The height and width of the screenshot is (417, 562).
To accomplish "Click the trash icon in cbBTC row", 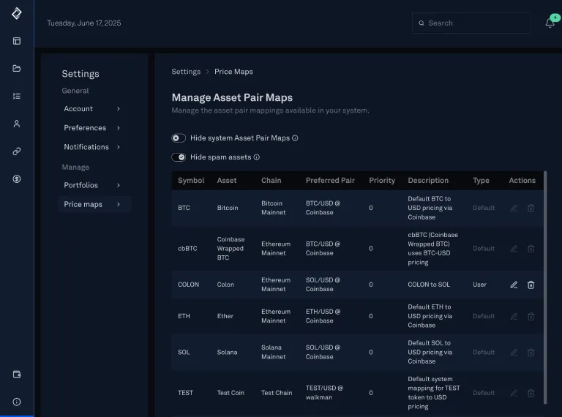I will tap(531, 249).
